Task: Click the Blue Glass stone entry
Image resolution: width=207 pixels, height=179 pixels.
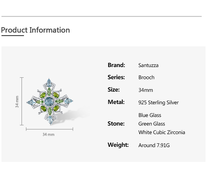Action: tap(150, 115)
